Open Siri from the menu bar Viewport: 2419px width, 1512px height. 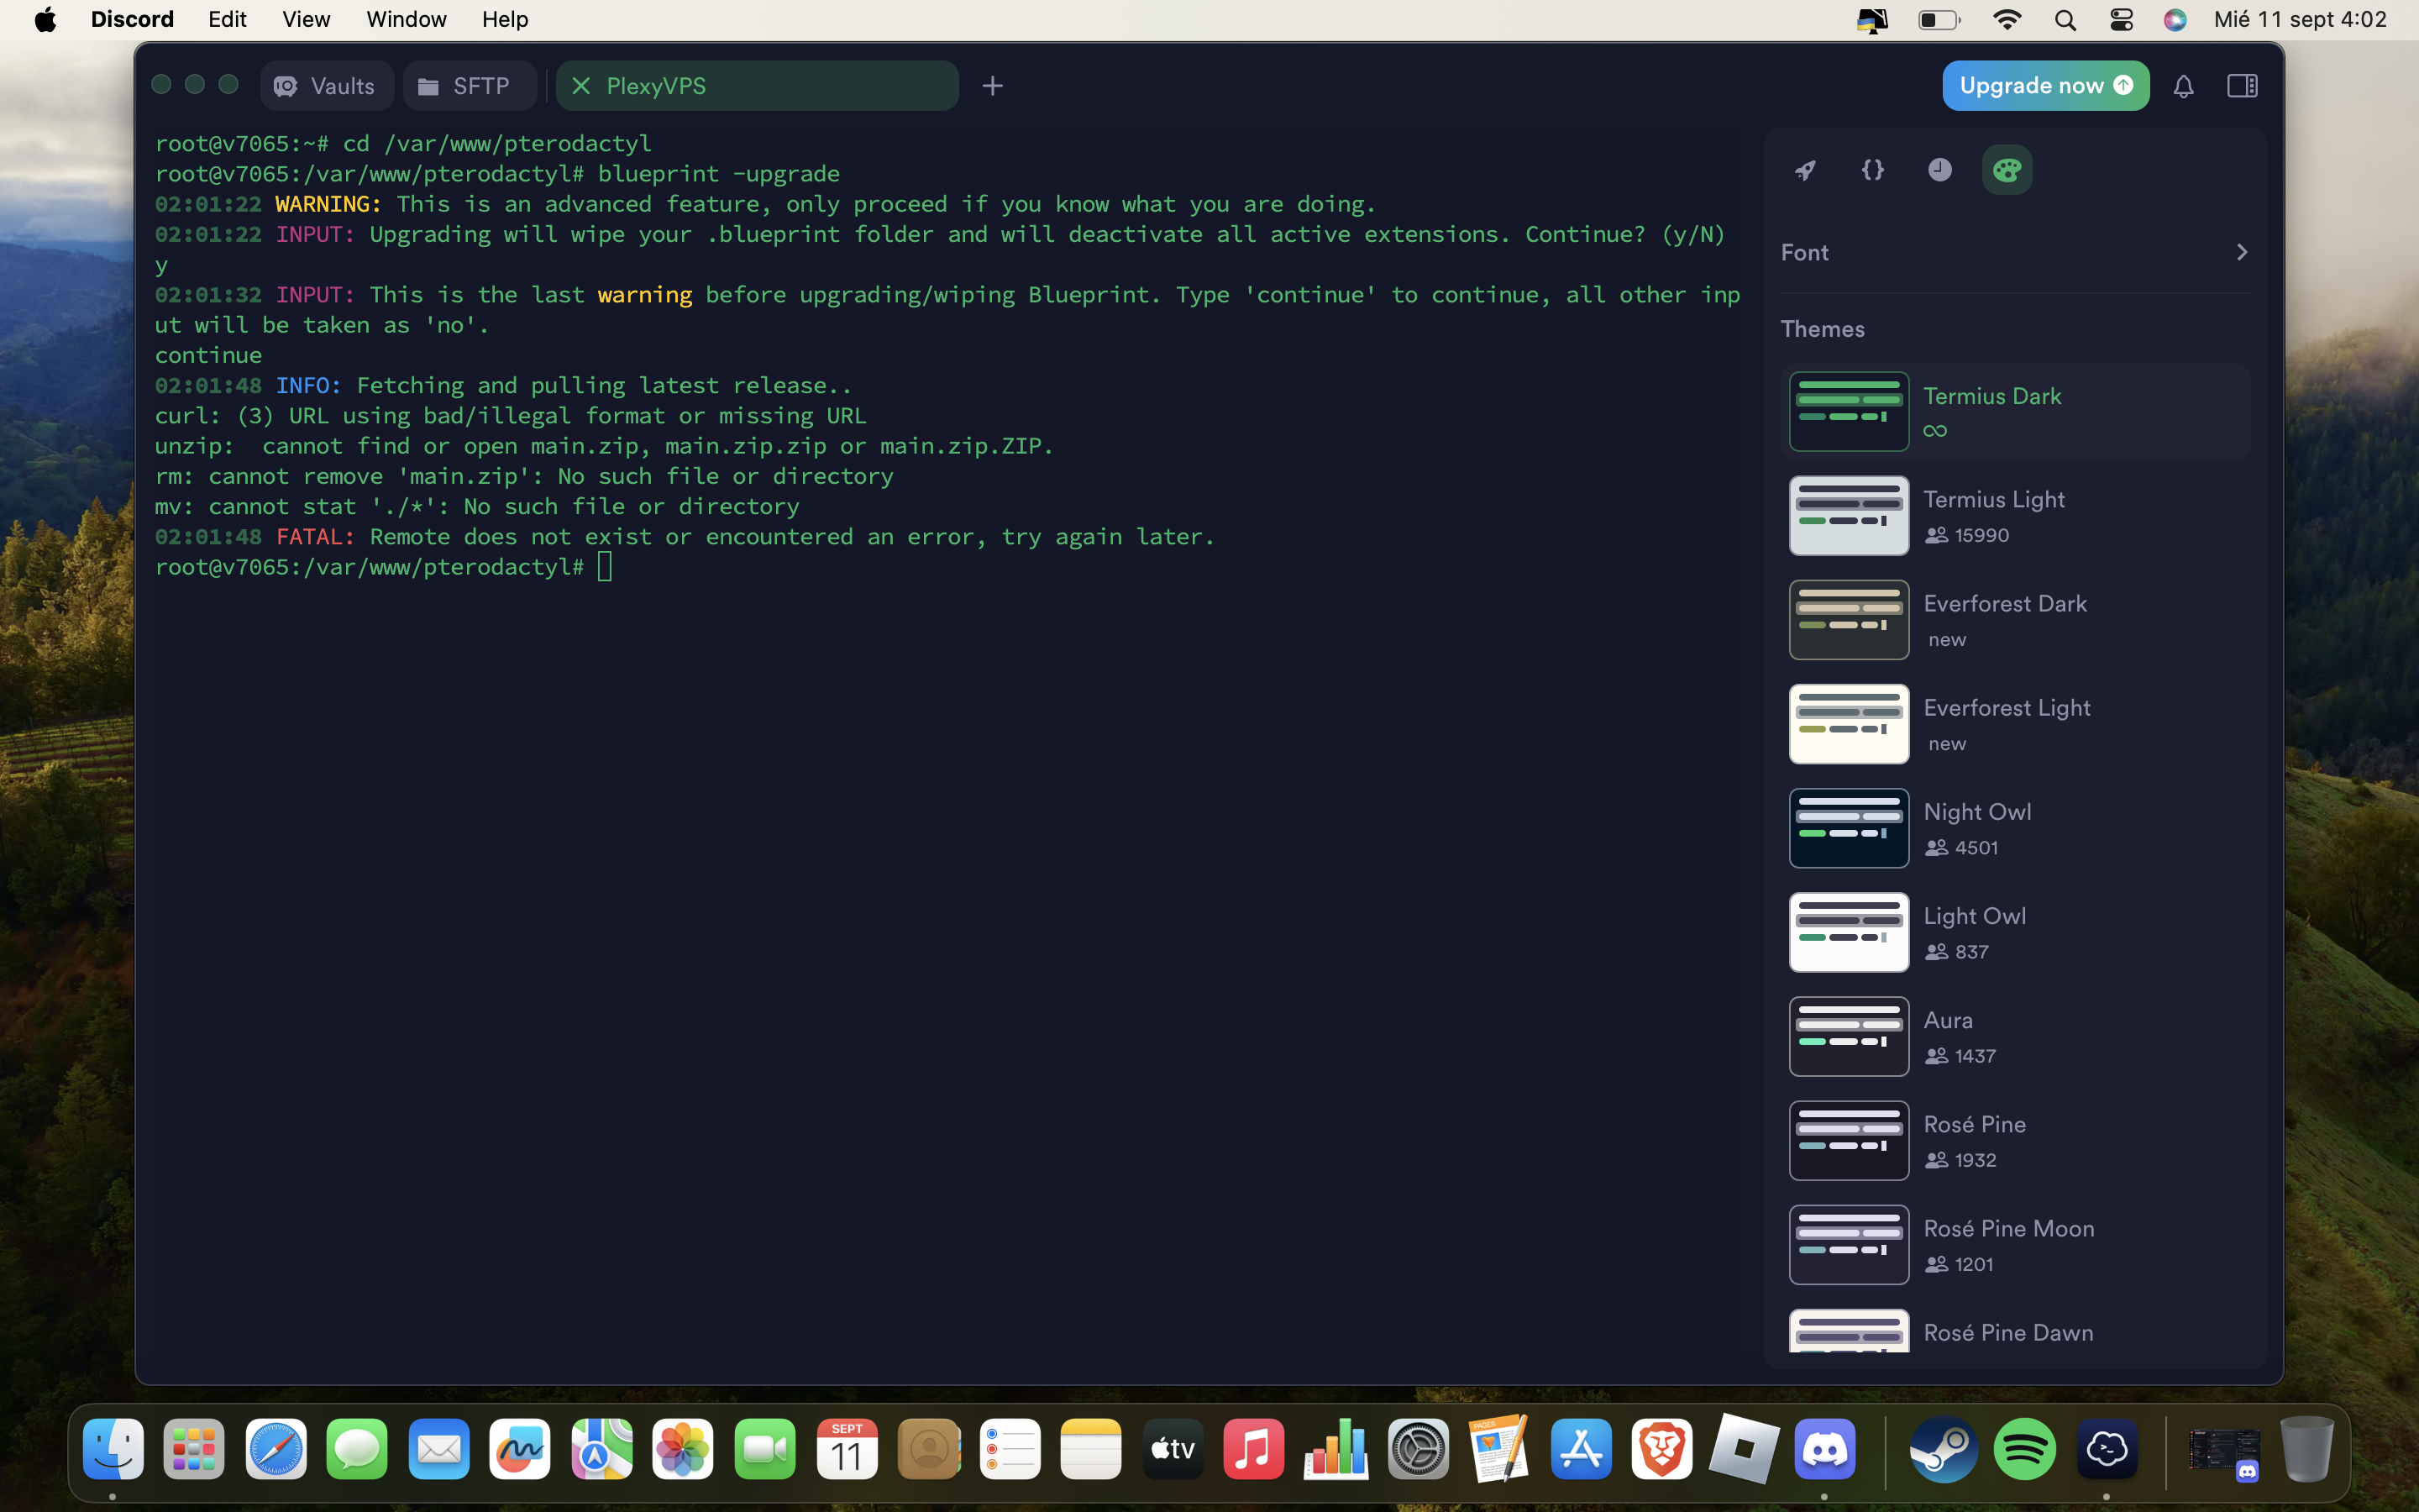[2175, 20]
